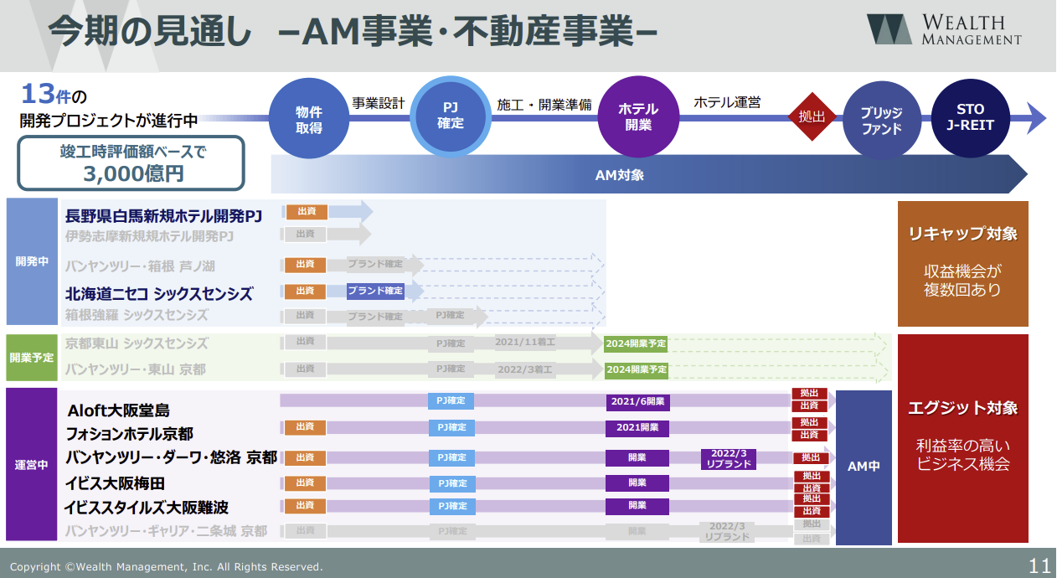The height and width of the screenshot is (578, 1057).
Task: Click the 事業設計 stage label
Action: tap(378, 103)
